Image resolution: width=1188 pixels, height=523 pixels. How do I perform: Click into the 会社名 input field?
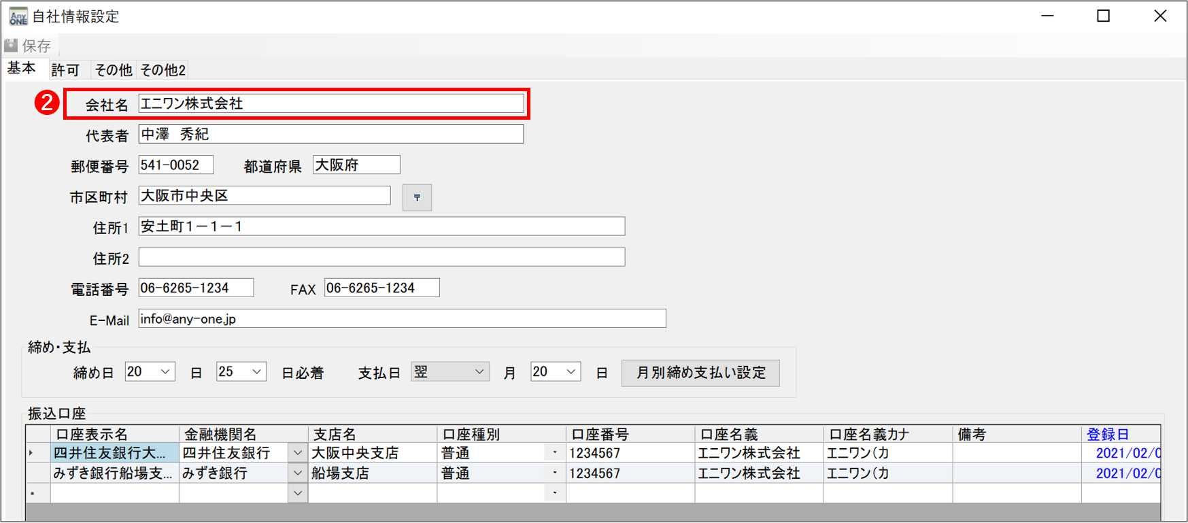coord(330,103)
